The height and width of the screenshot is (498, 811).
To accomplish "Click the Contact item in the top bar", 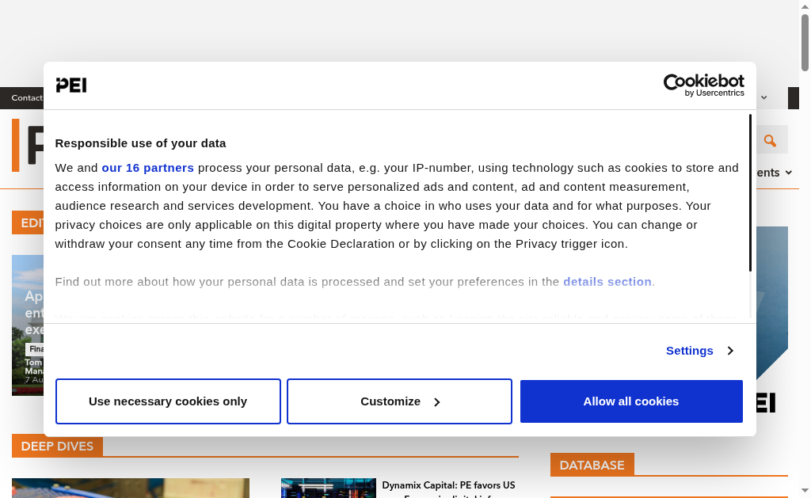I will coord(27,97).
